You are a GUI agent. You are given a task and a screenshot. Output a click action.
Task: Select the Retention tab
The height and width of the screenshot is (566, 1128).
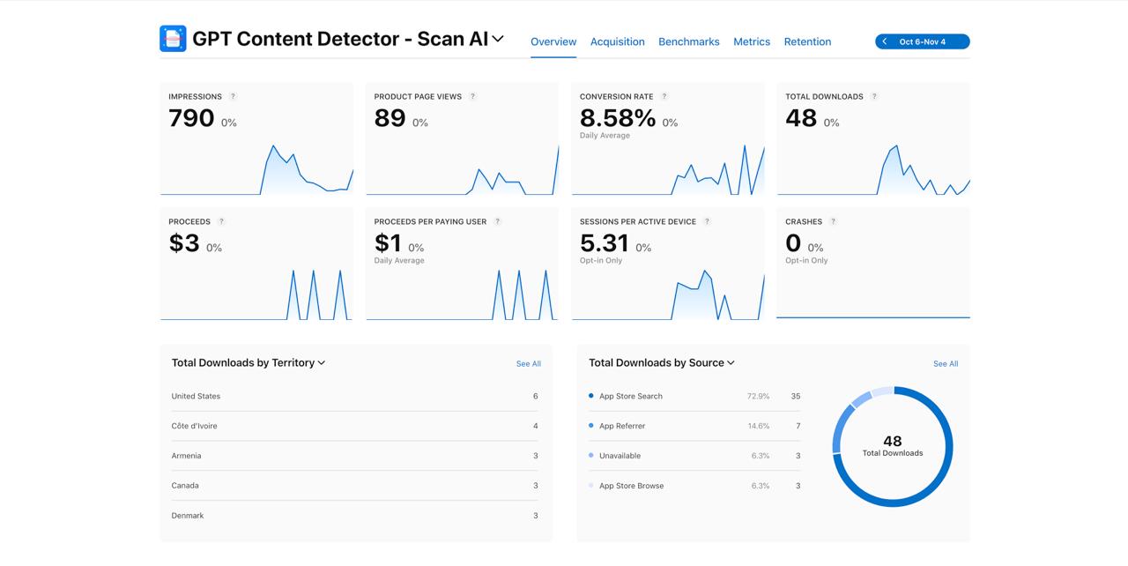click(807, 41)
